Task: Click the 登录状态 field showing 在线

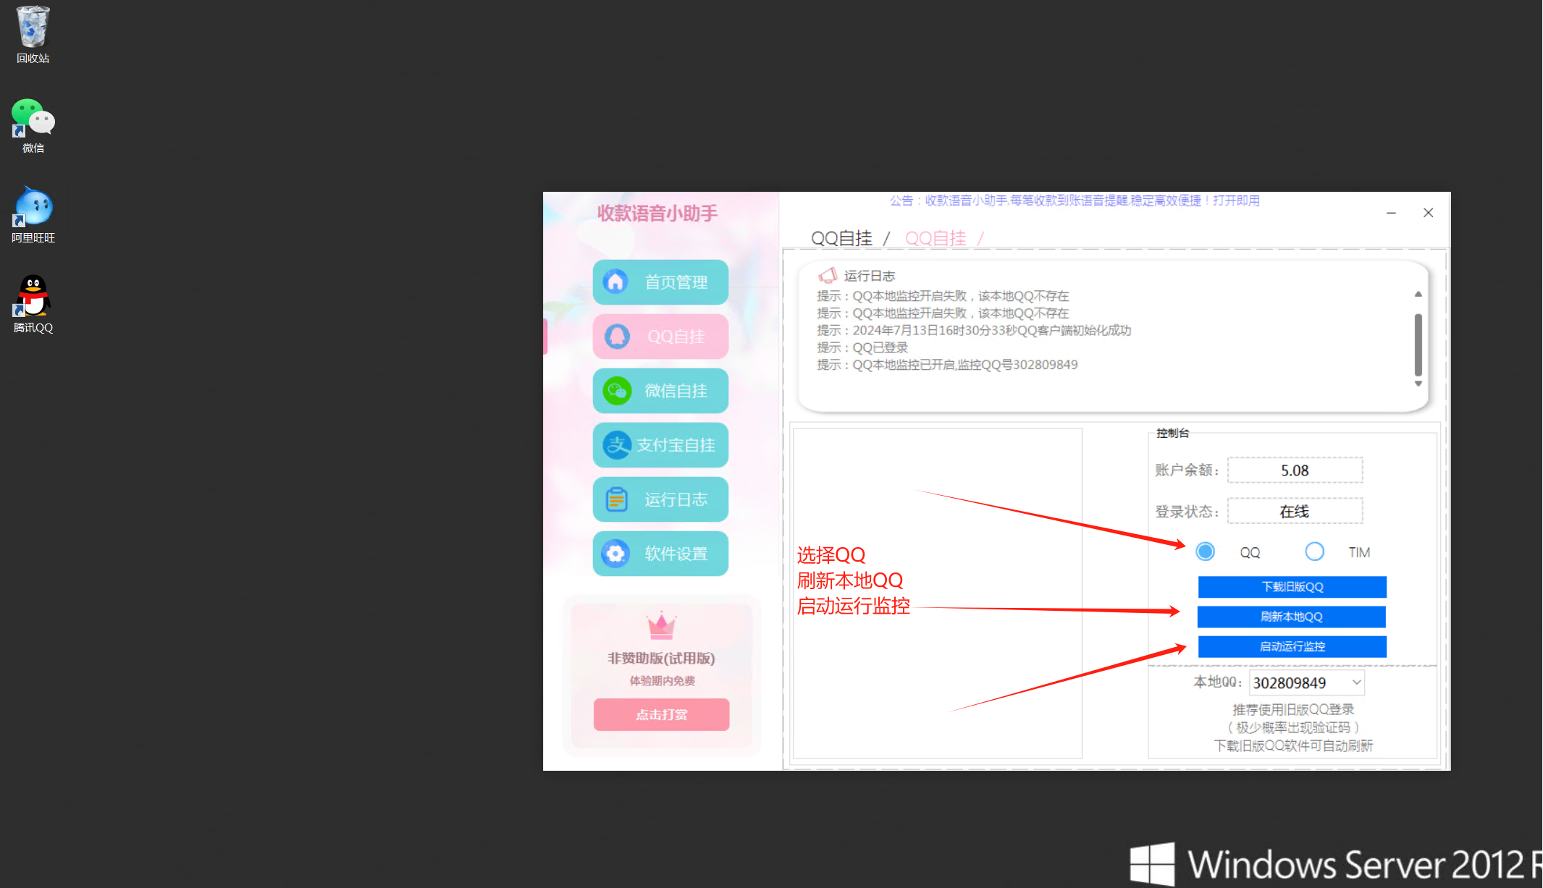Action: point(1295,511)
